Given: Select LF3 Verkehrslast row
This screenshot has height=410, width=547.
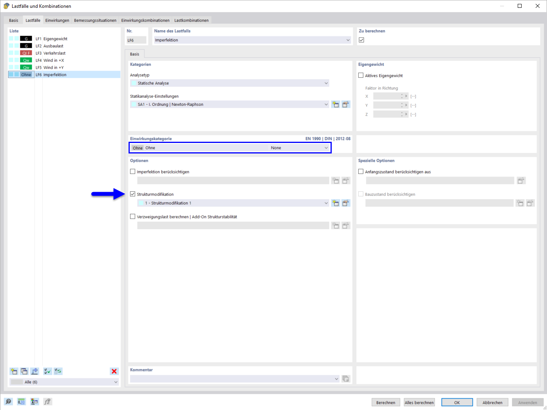Looking at the screenshot, I should point(64,53).
